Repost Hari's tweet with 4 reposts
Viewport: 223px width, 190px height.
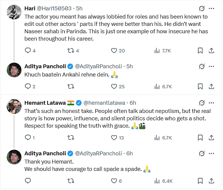(x=71, y=51)
